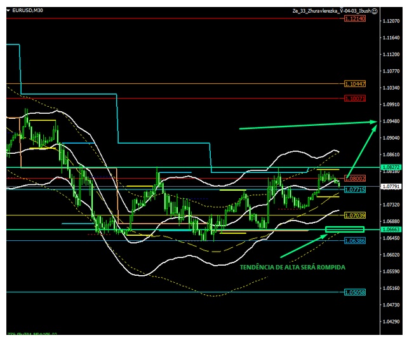The image size is (407, 340).
Task: Select the yellow 1.07039 level label
Action: pyautogui.click(x=354, y=215)
